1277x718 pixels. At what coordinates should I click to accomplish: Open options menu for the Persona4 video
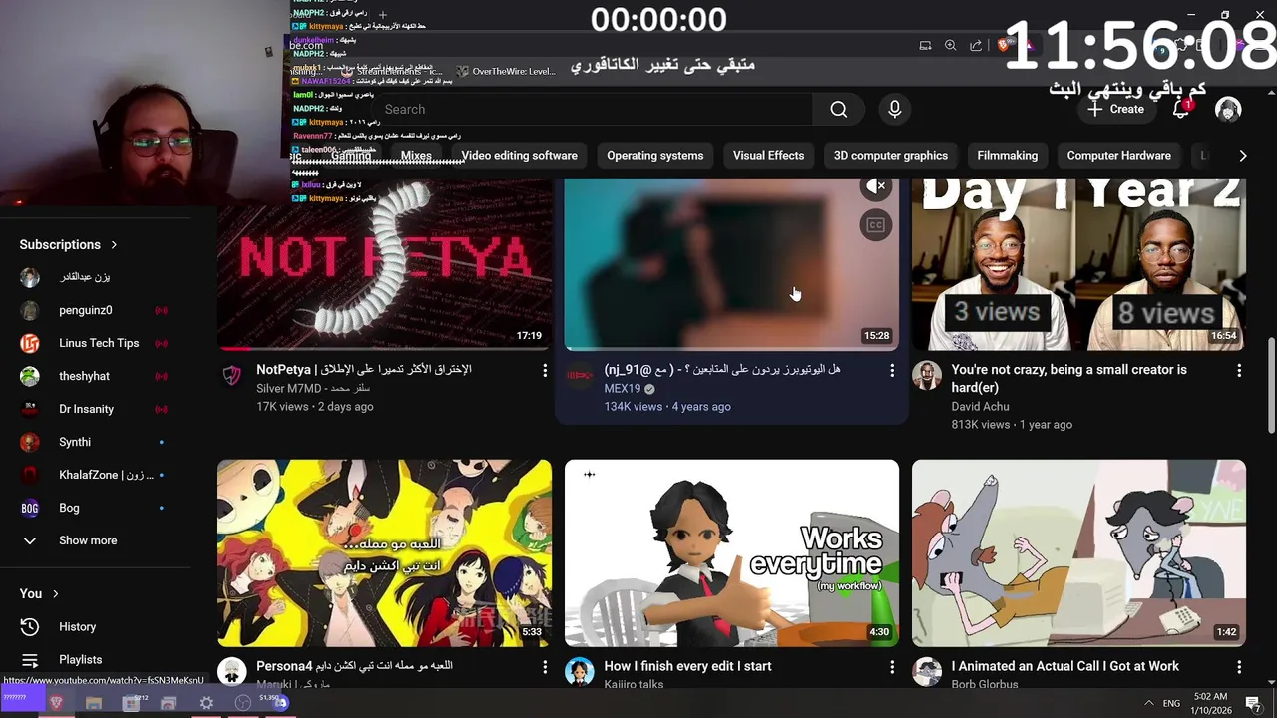pos(545,667)
